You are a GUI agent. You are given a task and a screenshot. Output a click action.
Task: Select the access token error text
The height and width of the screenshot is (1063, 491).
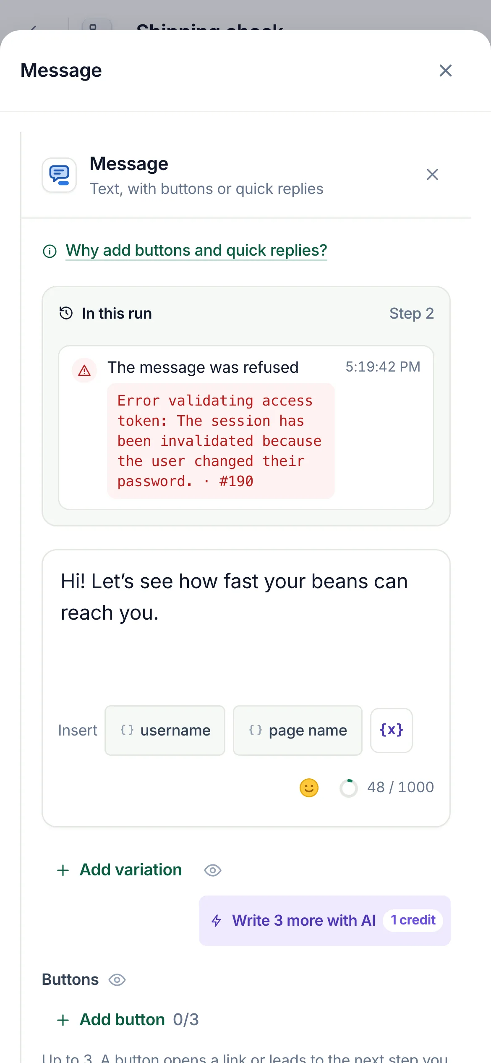tap(221, 441)
